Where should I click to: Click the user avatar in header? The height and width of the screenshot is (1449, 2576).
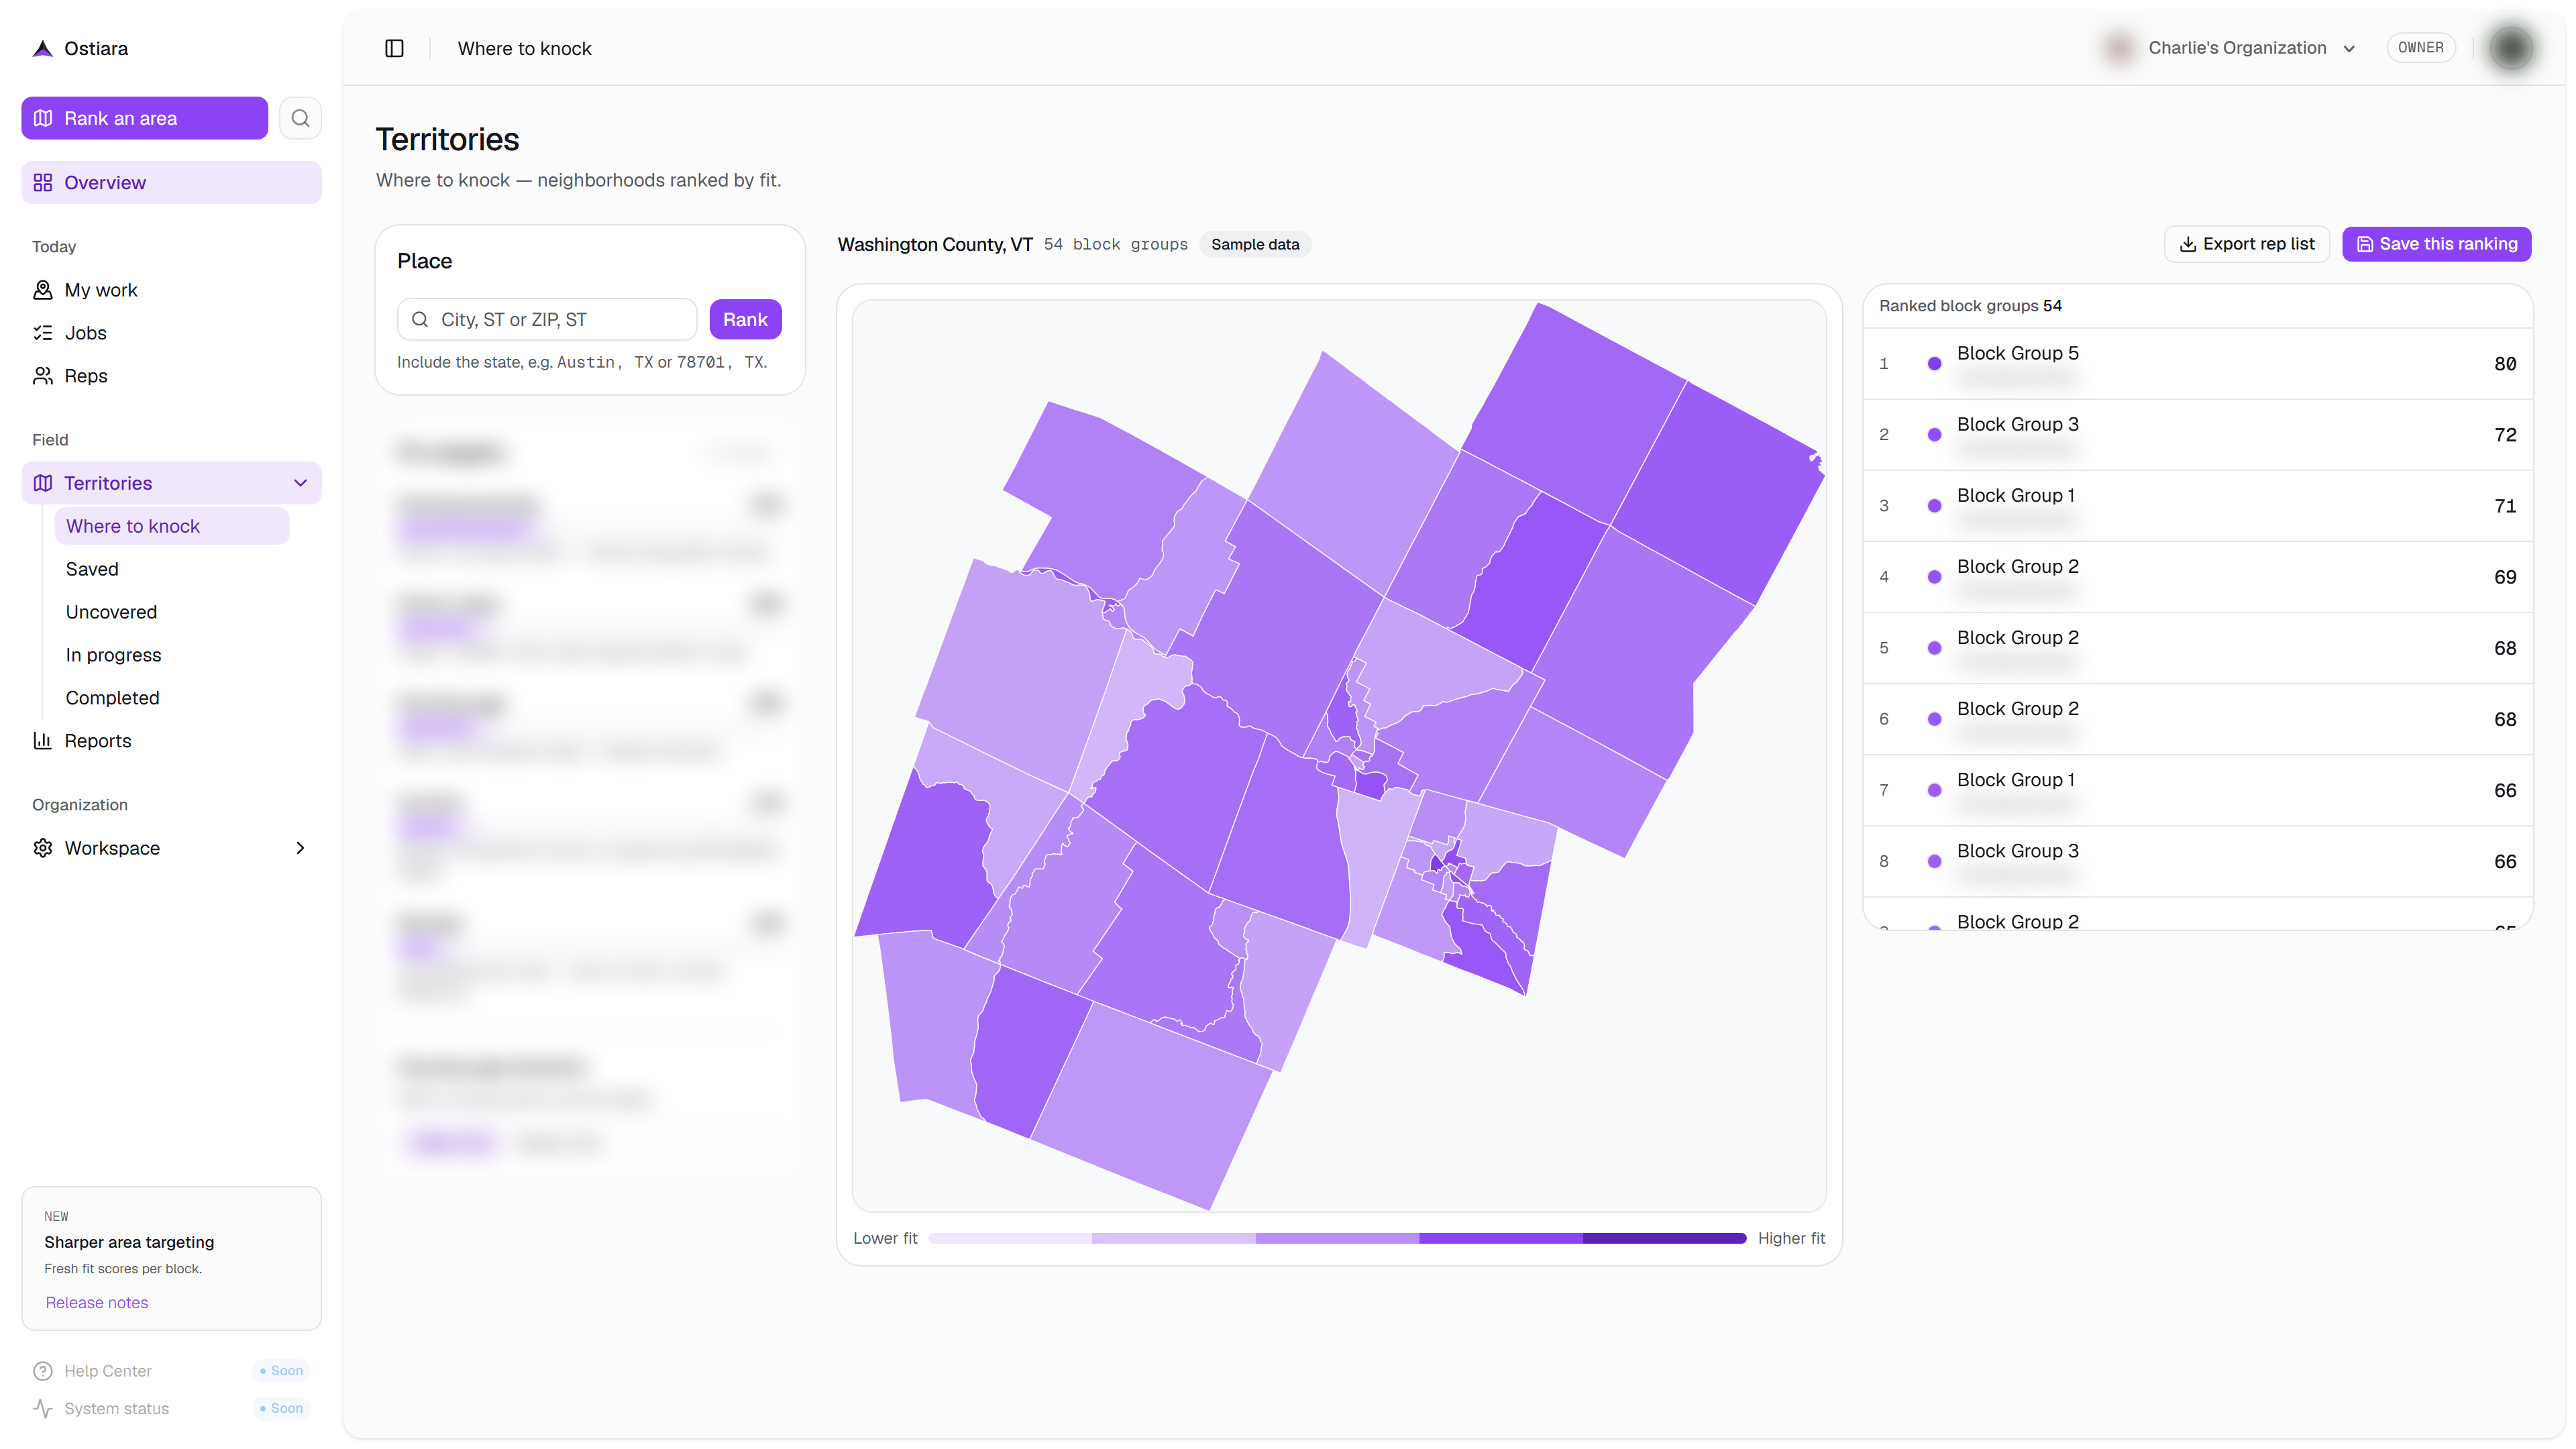pos(2510,48)
